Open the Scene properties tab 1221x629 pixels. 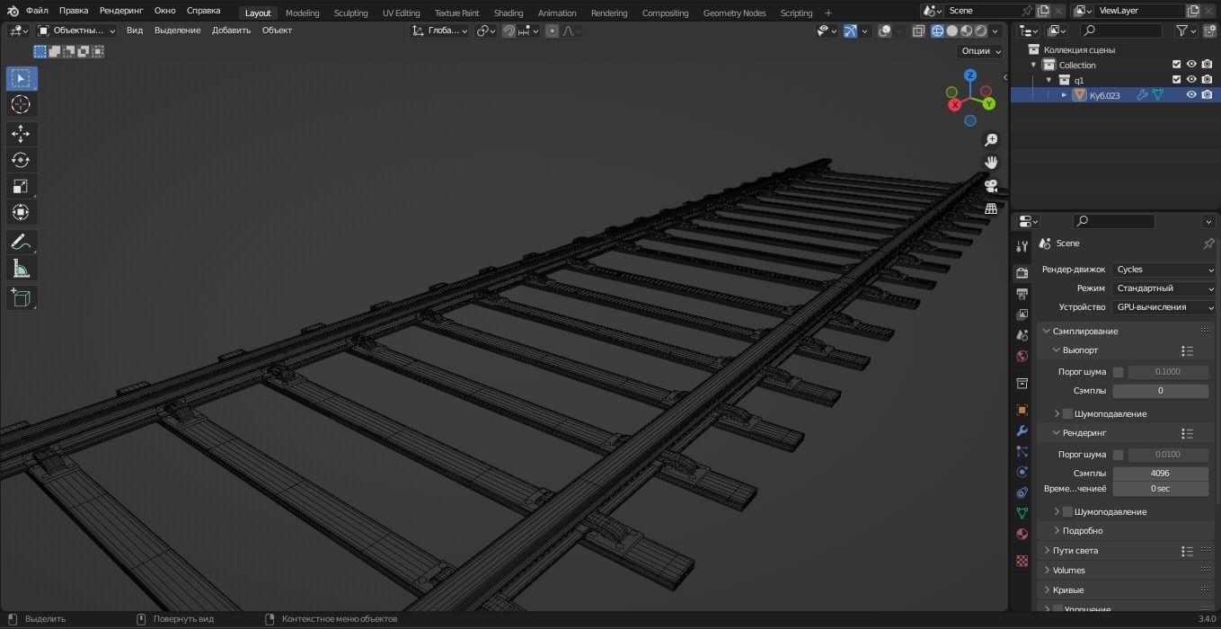point(1022,335)
